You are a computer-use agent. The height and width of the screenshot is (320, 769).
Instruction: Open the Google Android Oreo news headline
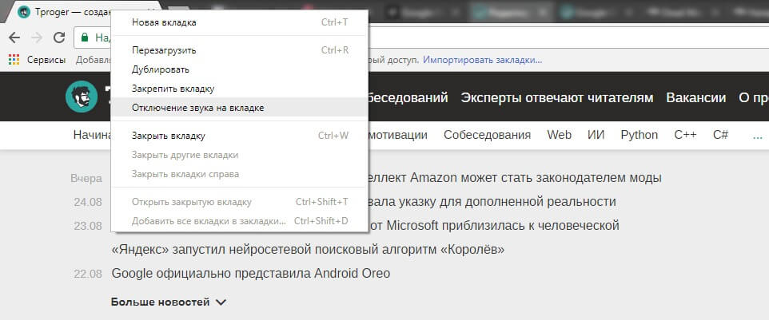[x=251, y=274]
